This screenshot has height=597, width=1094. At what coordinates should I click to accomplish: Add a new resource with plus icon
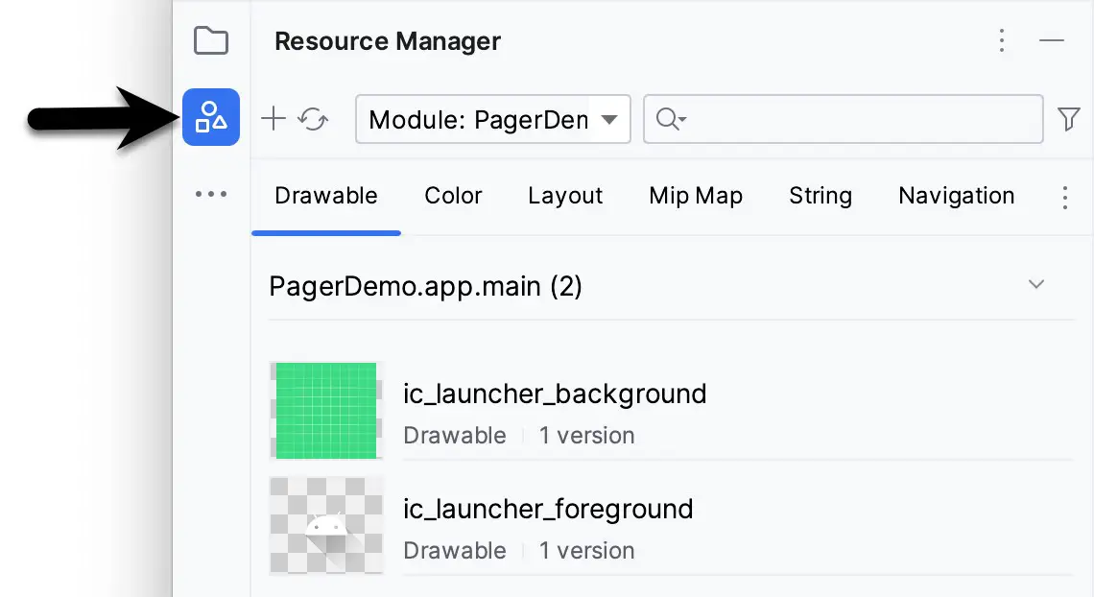[x=273, y=119]
